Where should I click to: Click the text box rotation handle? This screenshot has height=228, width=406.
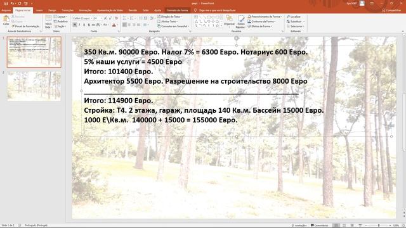[x=237, y=38]
